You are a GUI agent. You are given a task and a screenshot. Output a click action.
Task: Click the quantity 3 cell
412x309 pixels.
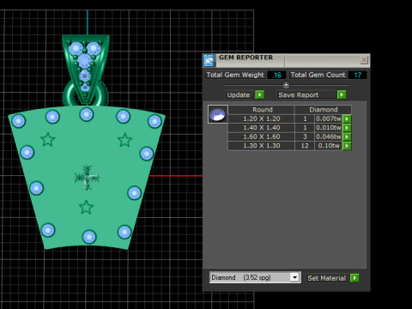(x=305, y=136)
